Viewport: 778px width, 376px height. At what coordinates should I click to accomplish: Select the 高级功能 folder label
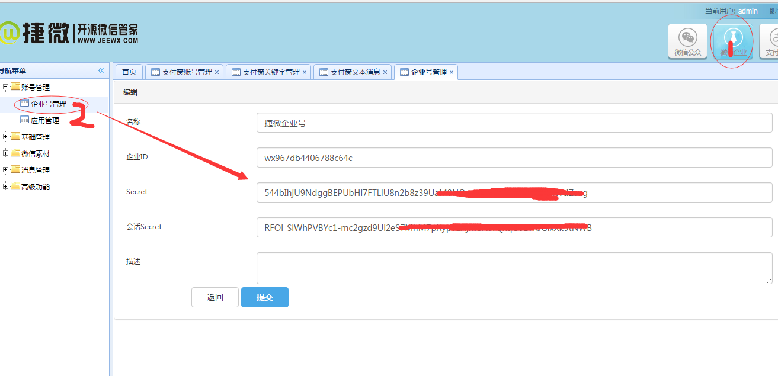coord(36,187)
